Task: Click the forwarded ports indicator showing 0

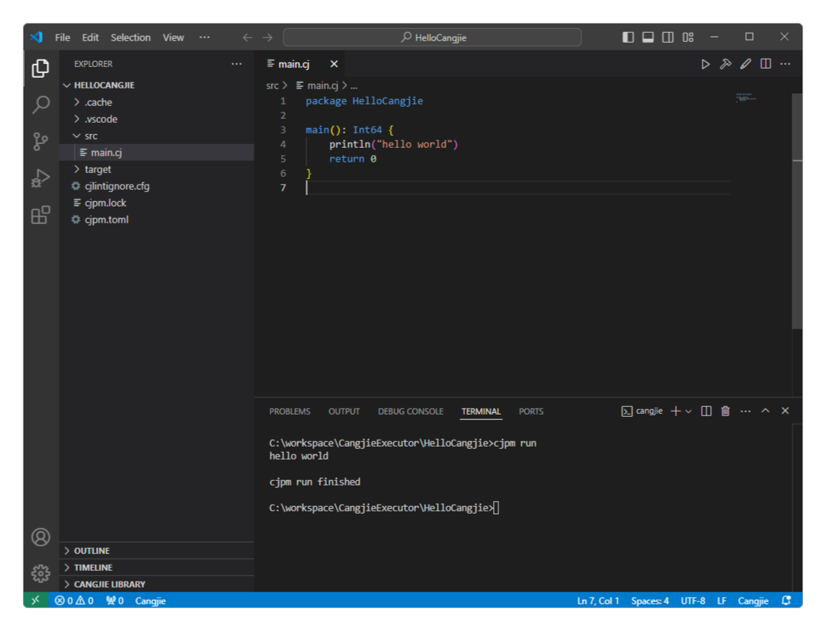Action: (114, 601)
